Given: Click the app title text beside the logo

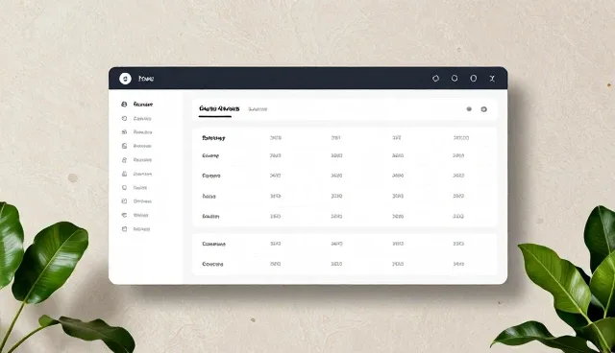Looking at the screenshot, I should pos(146,79).
